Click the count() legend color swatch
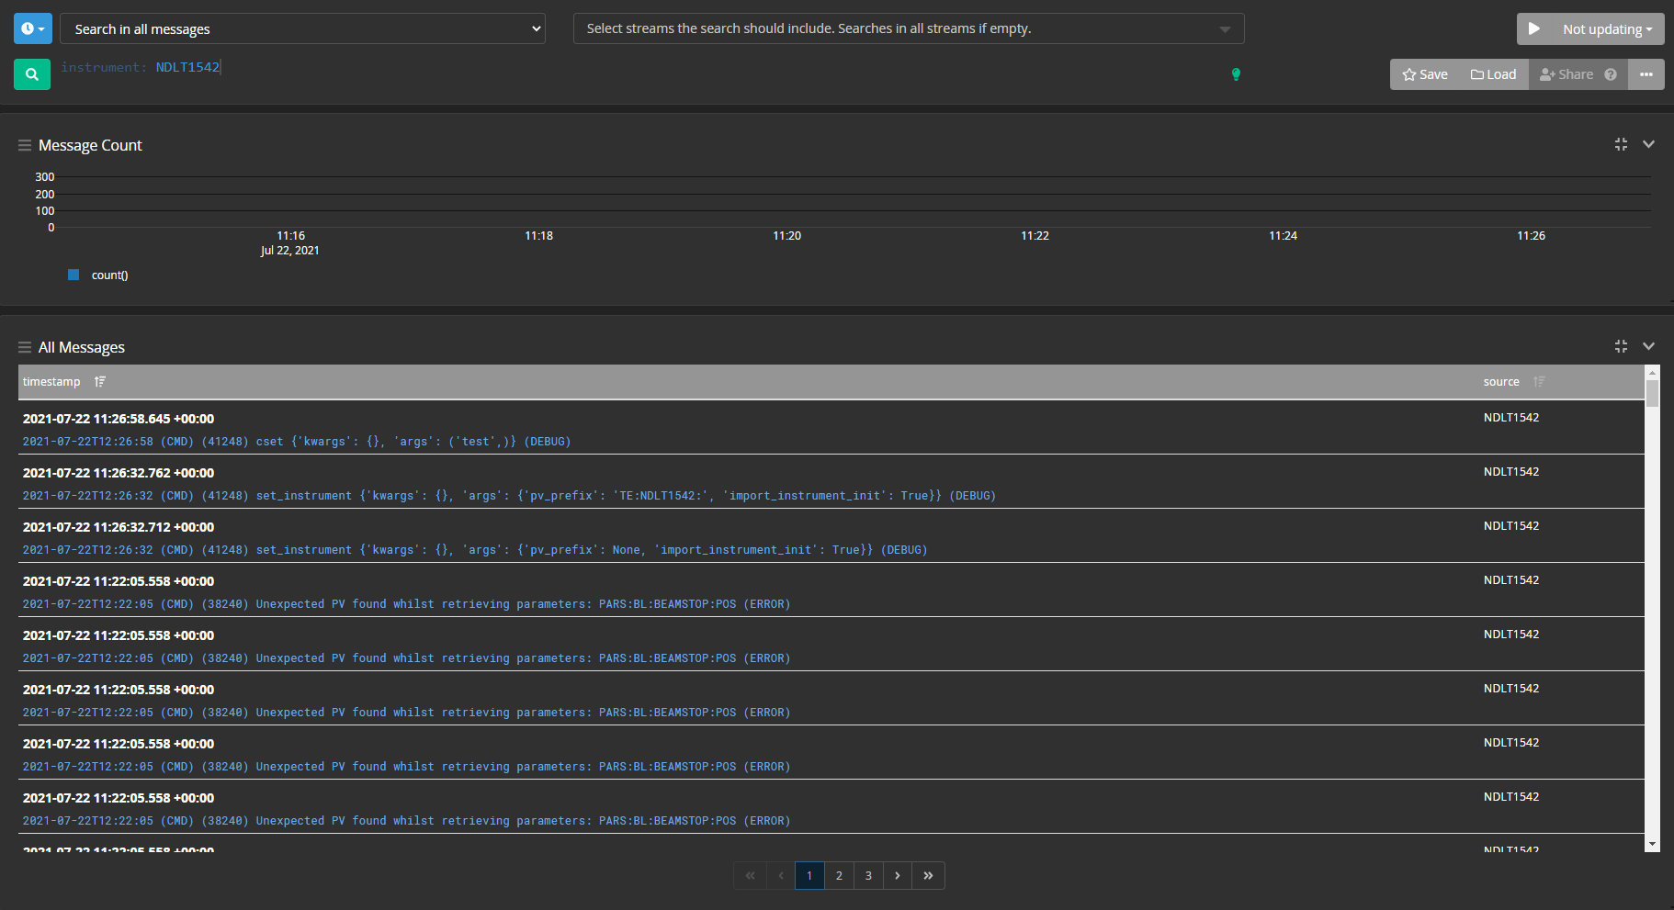Screen dimensions: 1674x910 click(74, 275)
